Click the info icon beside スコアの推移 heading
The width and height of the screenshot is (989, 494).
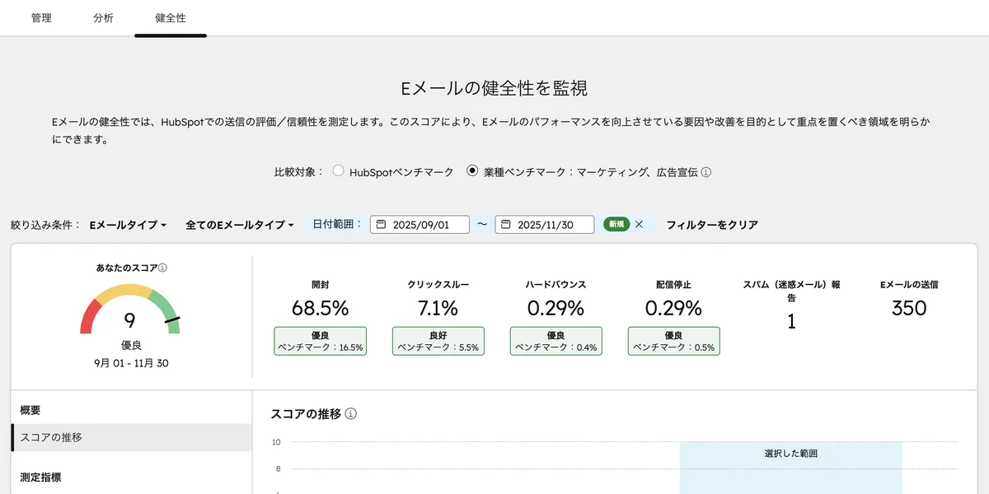tap(352, 414)
